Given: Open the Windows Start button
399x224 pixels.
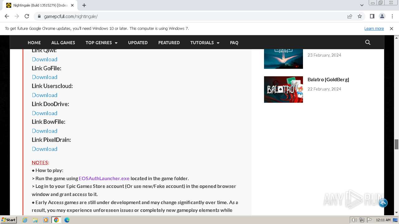Looking at the screenshot, I should [x=8, y=220].
